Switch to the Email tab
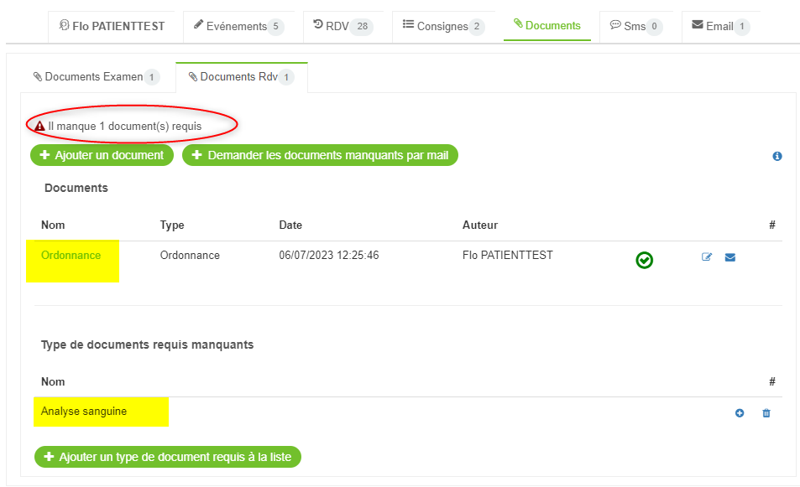This screenshot has height=487, width=800. pos(720,26)
